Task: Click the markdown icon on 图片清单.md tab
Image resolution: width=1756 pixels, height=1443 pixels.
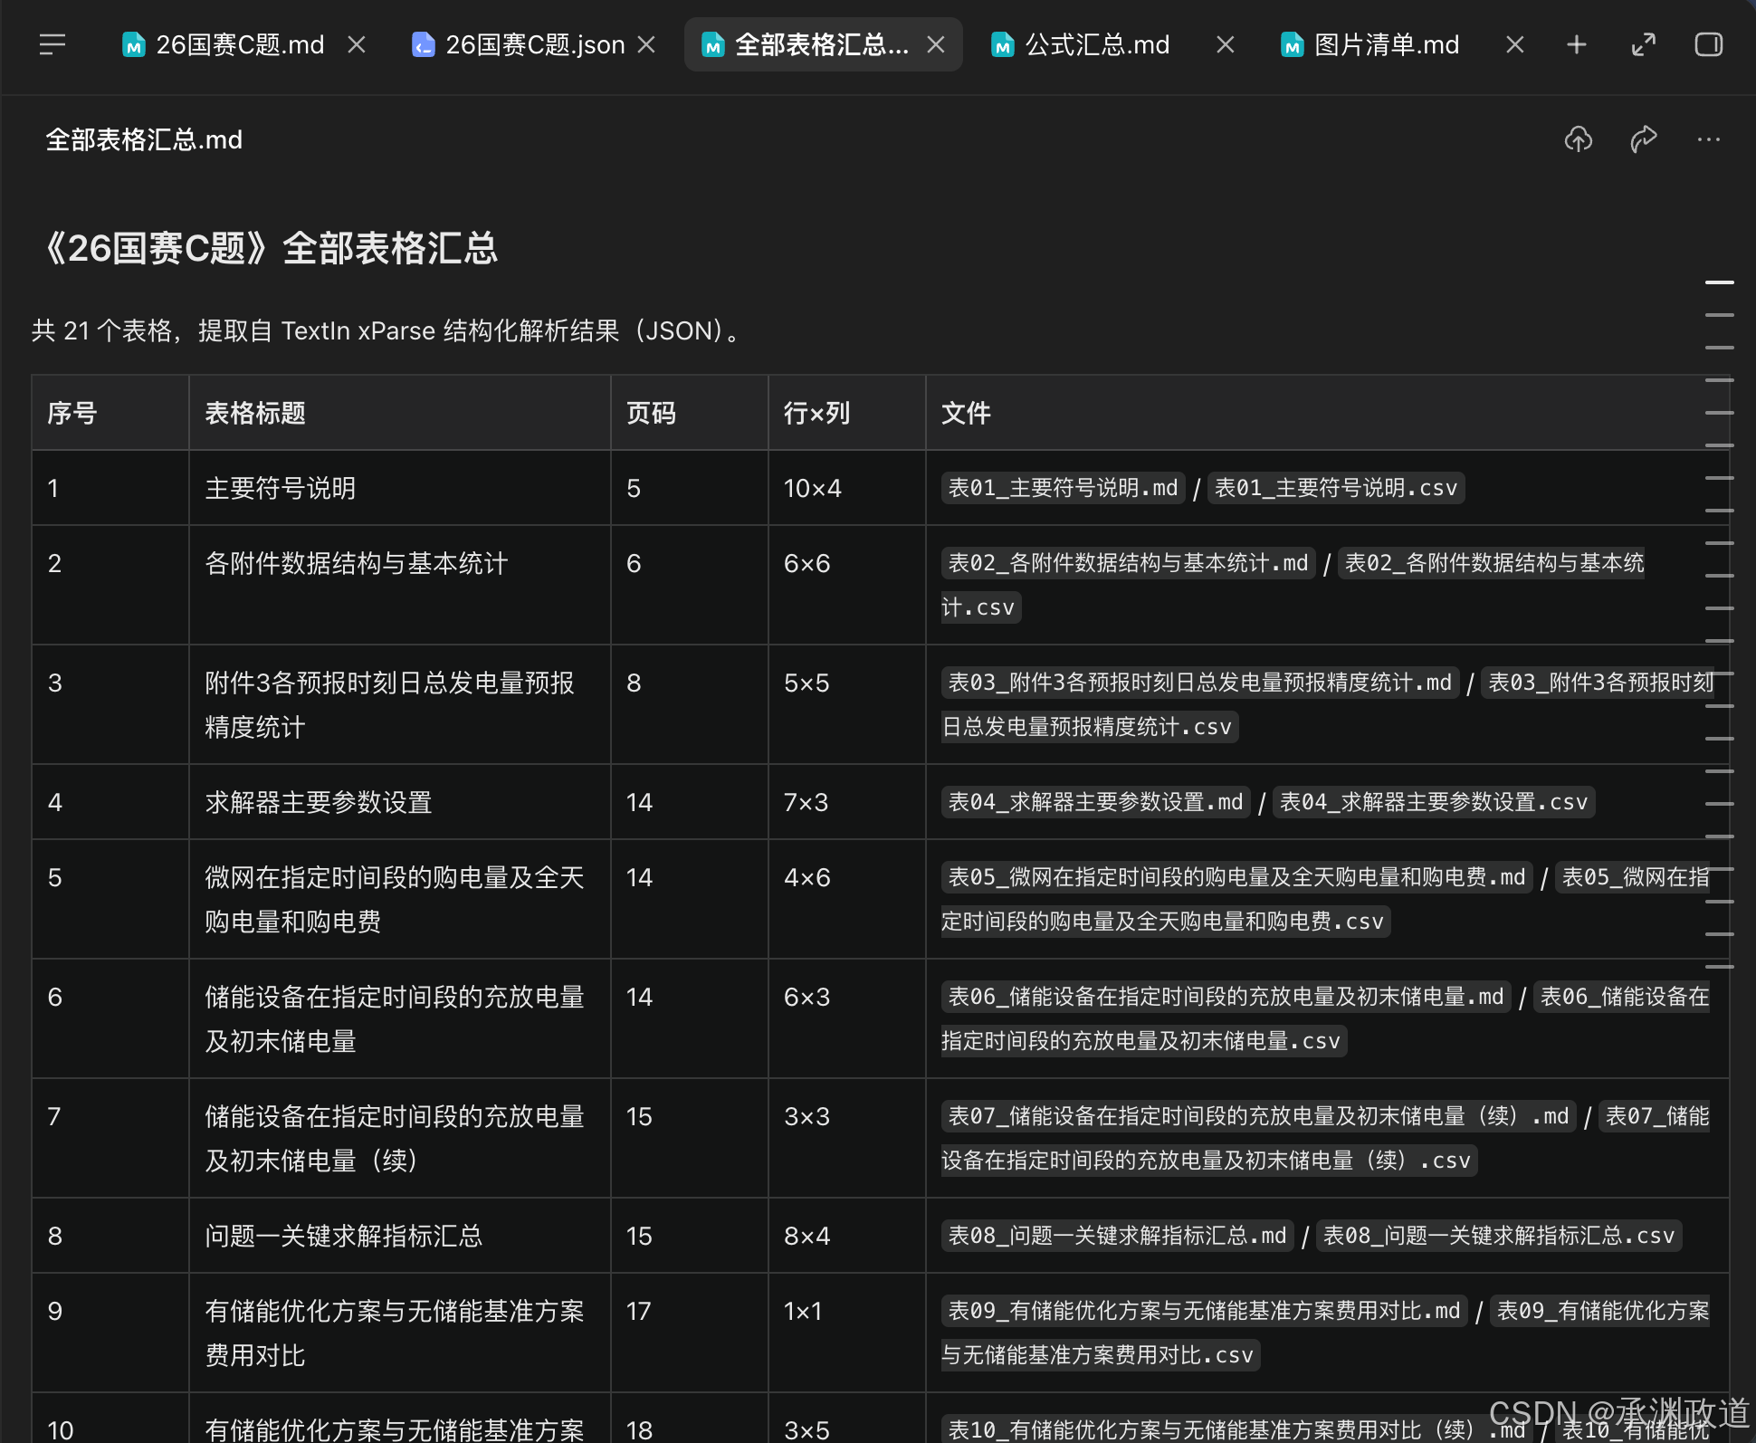Action: point(1293,44)
